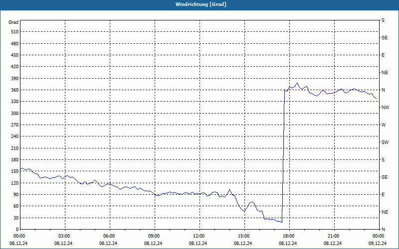
Task: Click the 15:00 time label
Action: click(x=244, y=236)
